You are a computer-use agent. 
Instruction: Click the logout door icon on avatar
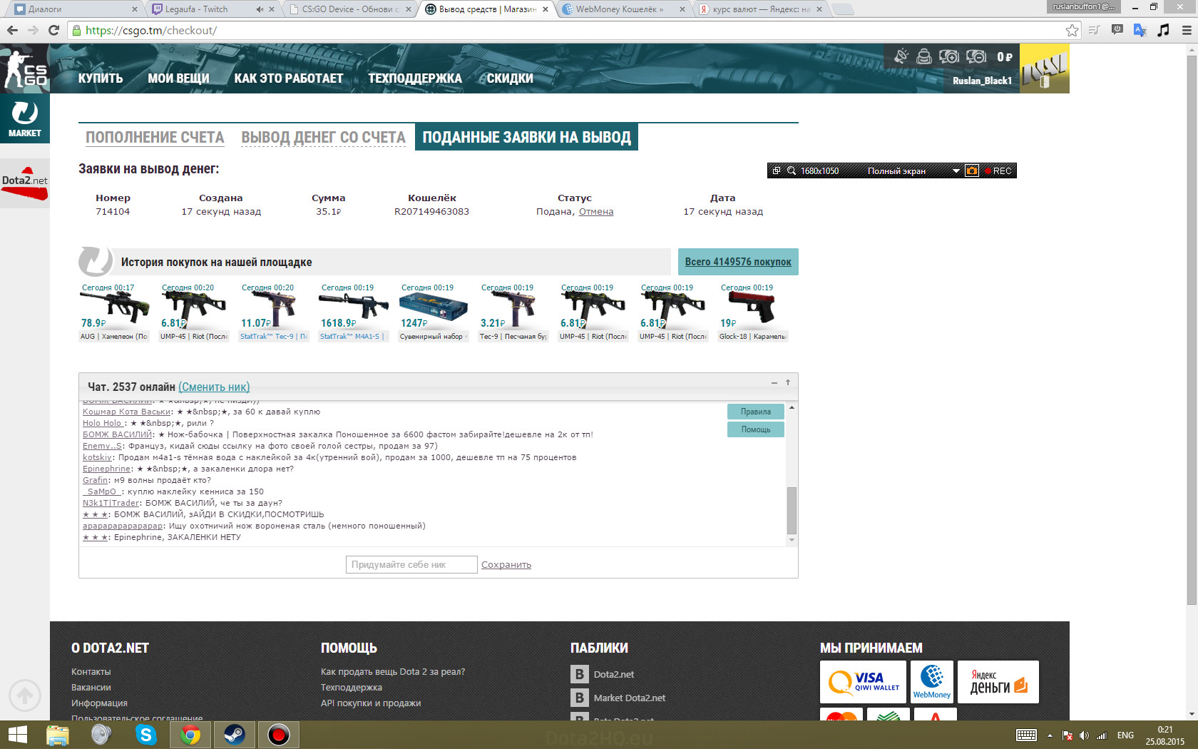(x=1046, y=82)
